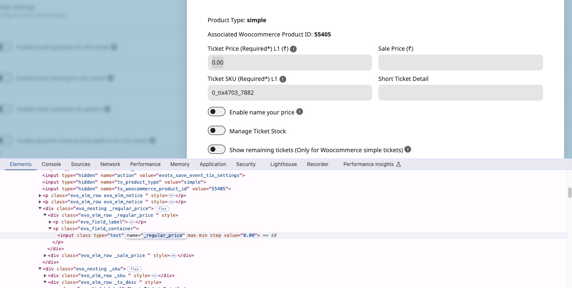Click the Short Ticket Detail input field
572x288 pixels.
461,93
